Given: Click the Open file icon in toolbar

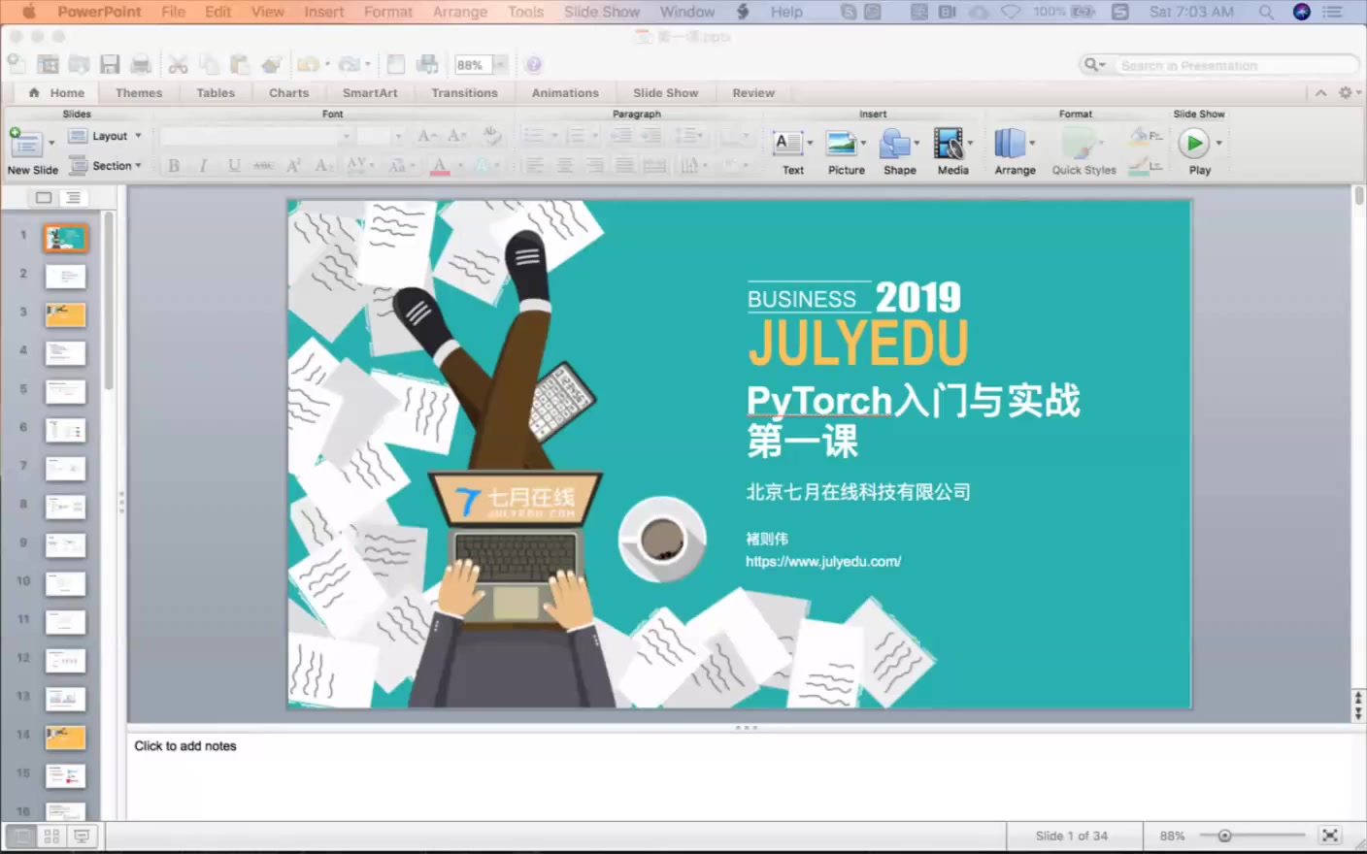Looking at the screenshot, I should [79, 65].
